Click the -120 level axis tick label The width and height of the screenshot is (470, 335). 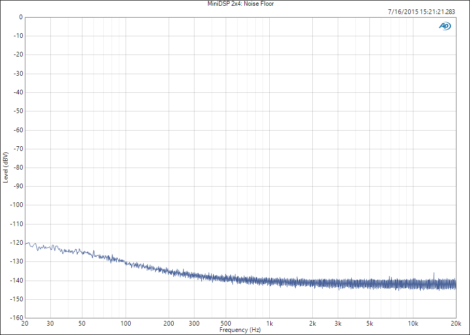click(17, 243)
